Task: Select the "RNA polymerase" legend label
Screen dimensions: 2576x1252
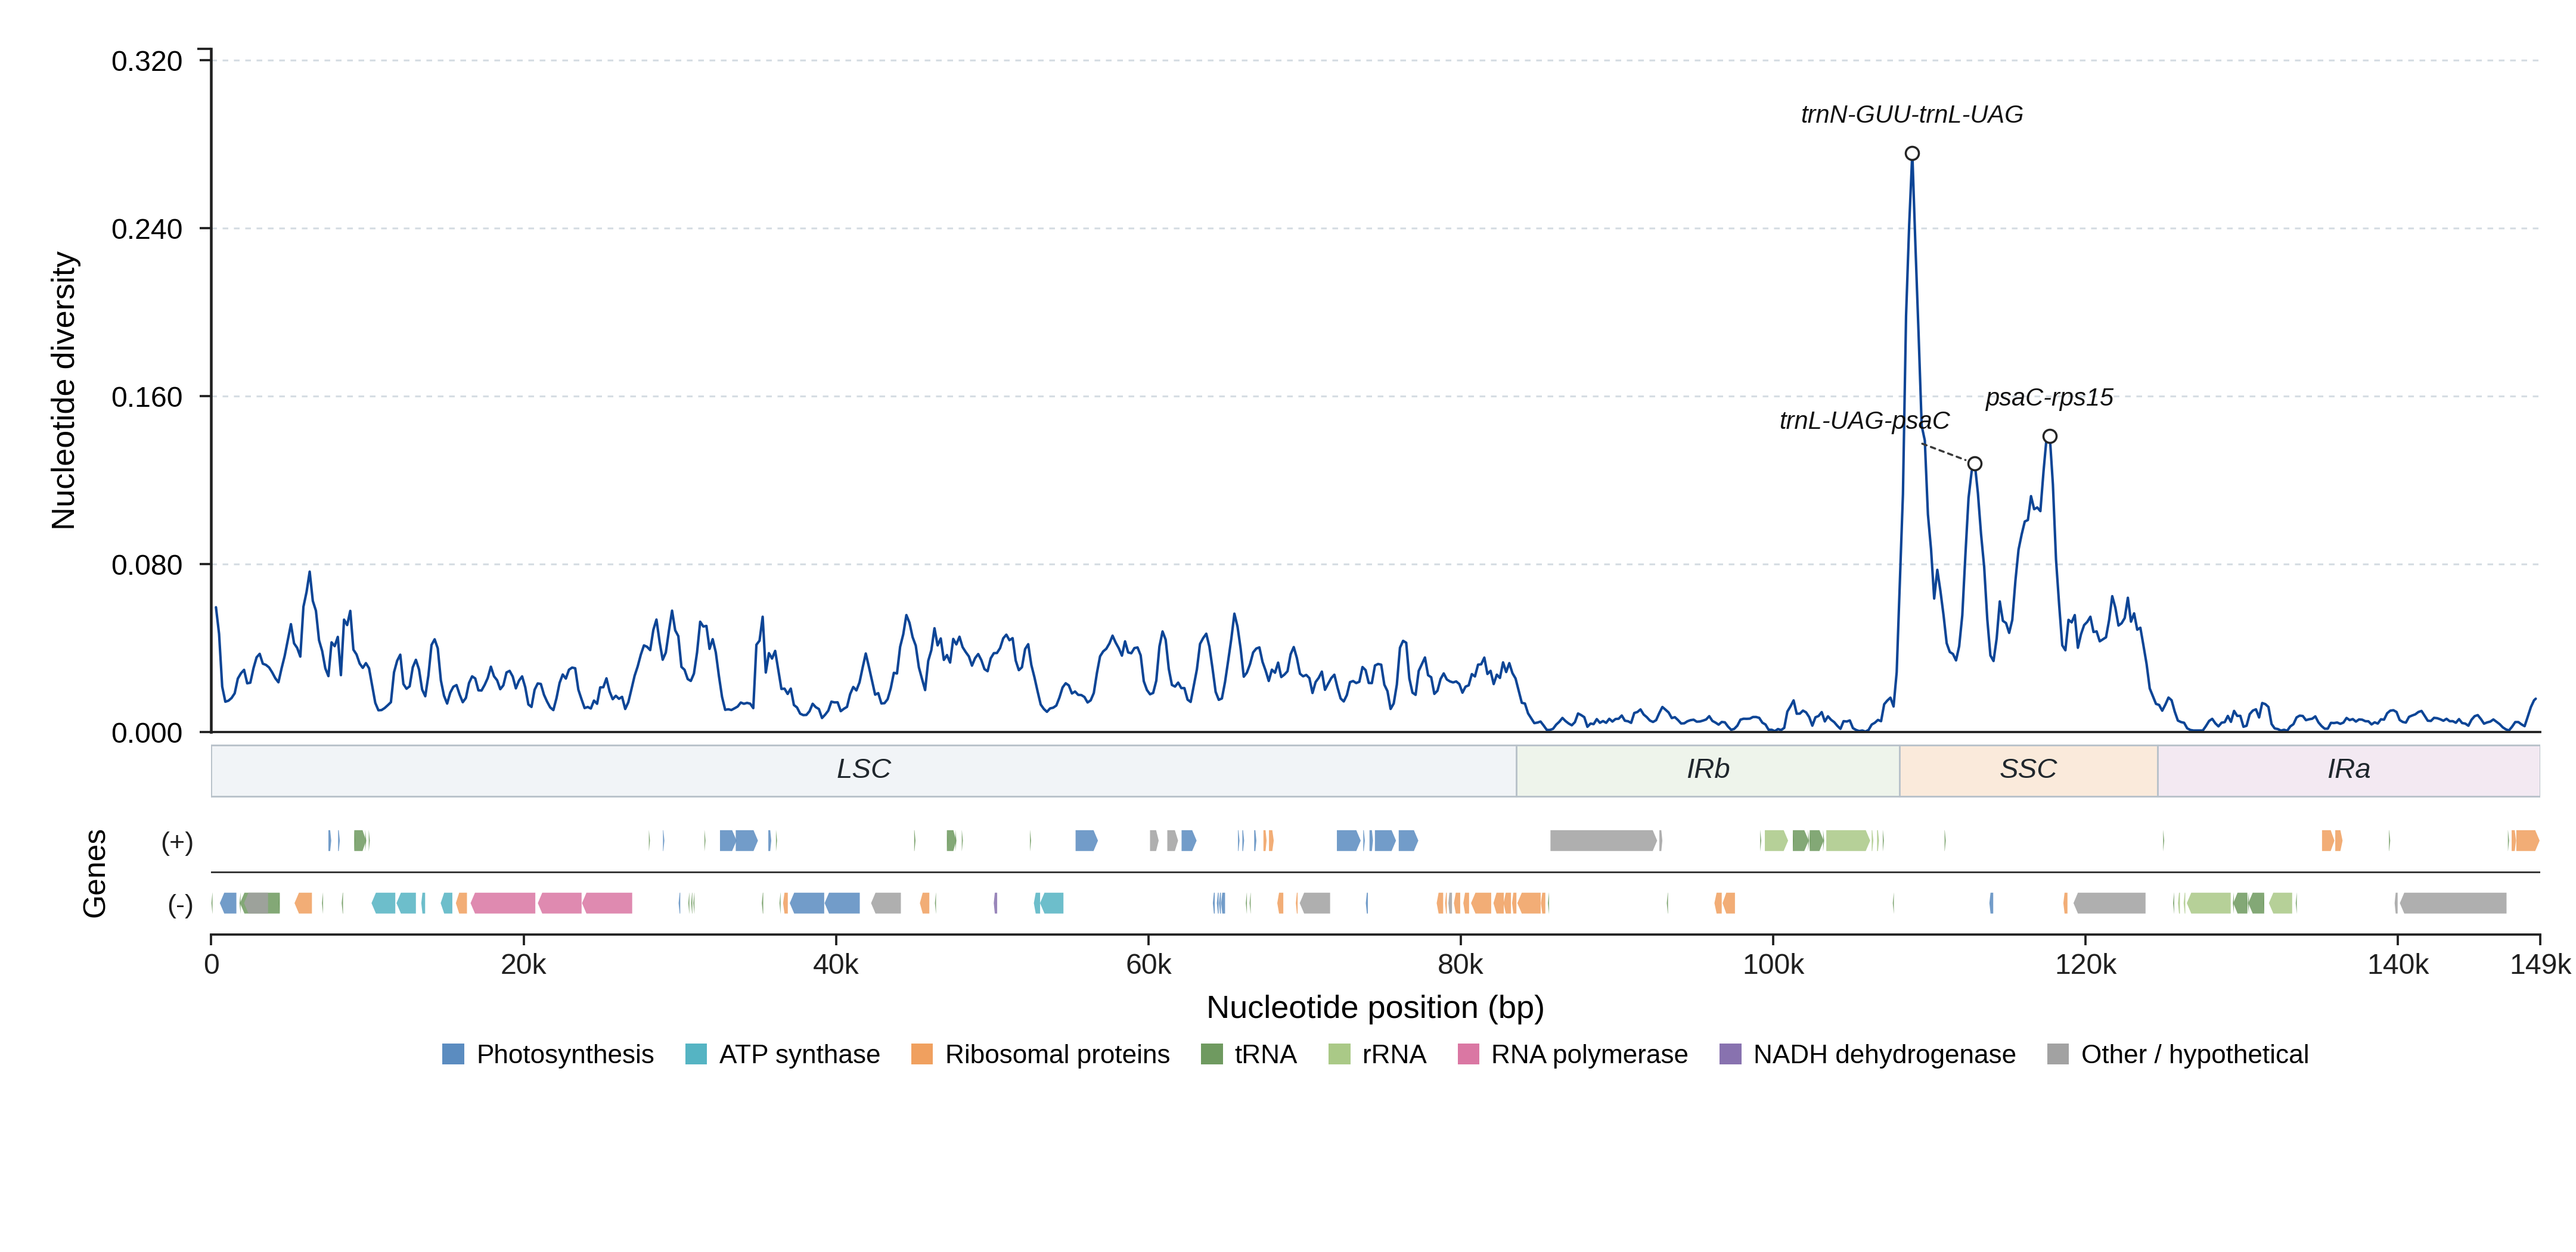Action: coord(1589,1054)
